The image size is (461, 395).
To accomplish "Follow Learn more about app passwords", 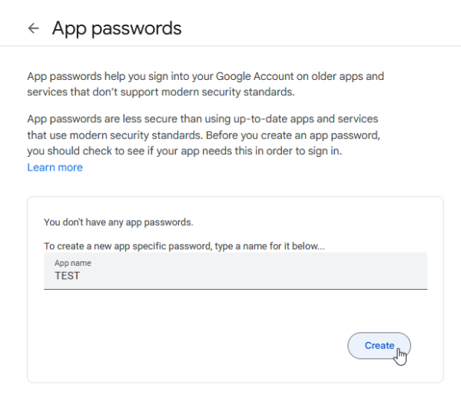I will click(x=55, y=167).
